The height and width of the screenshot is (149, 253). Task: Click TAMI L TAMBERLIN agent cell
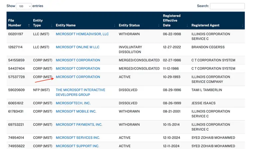207,90
